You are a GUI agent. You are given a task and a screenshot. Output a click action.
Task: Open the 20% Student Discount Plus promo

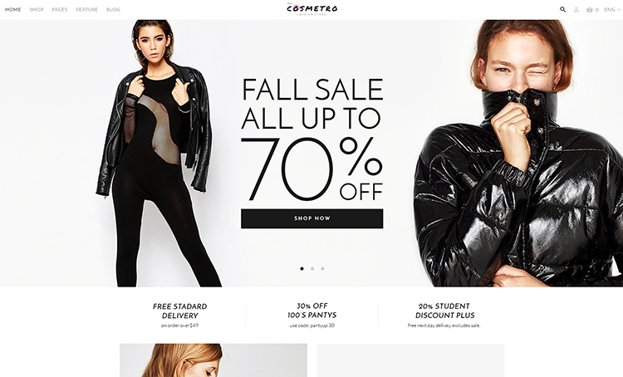coord(444,316)
